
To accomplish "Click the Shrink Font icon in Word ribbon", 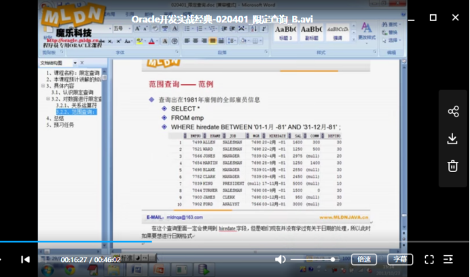I will pyautogui.click(x=145, y=28).
